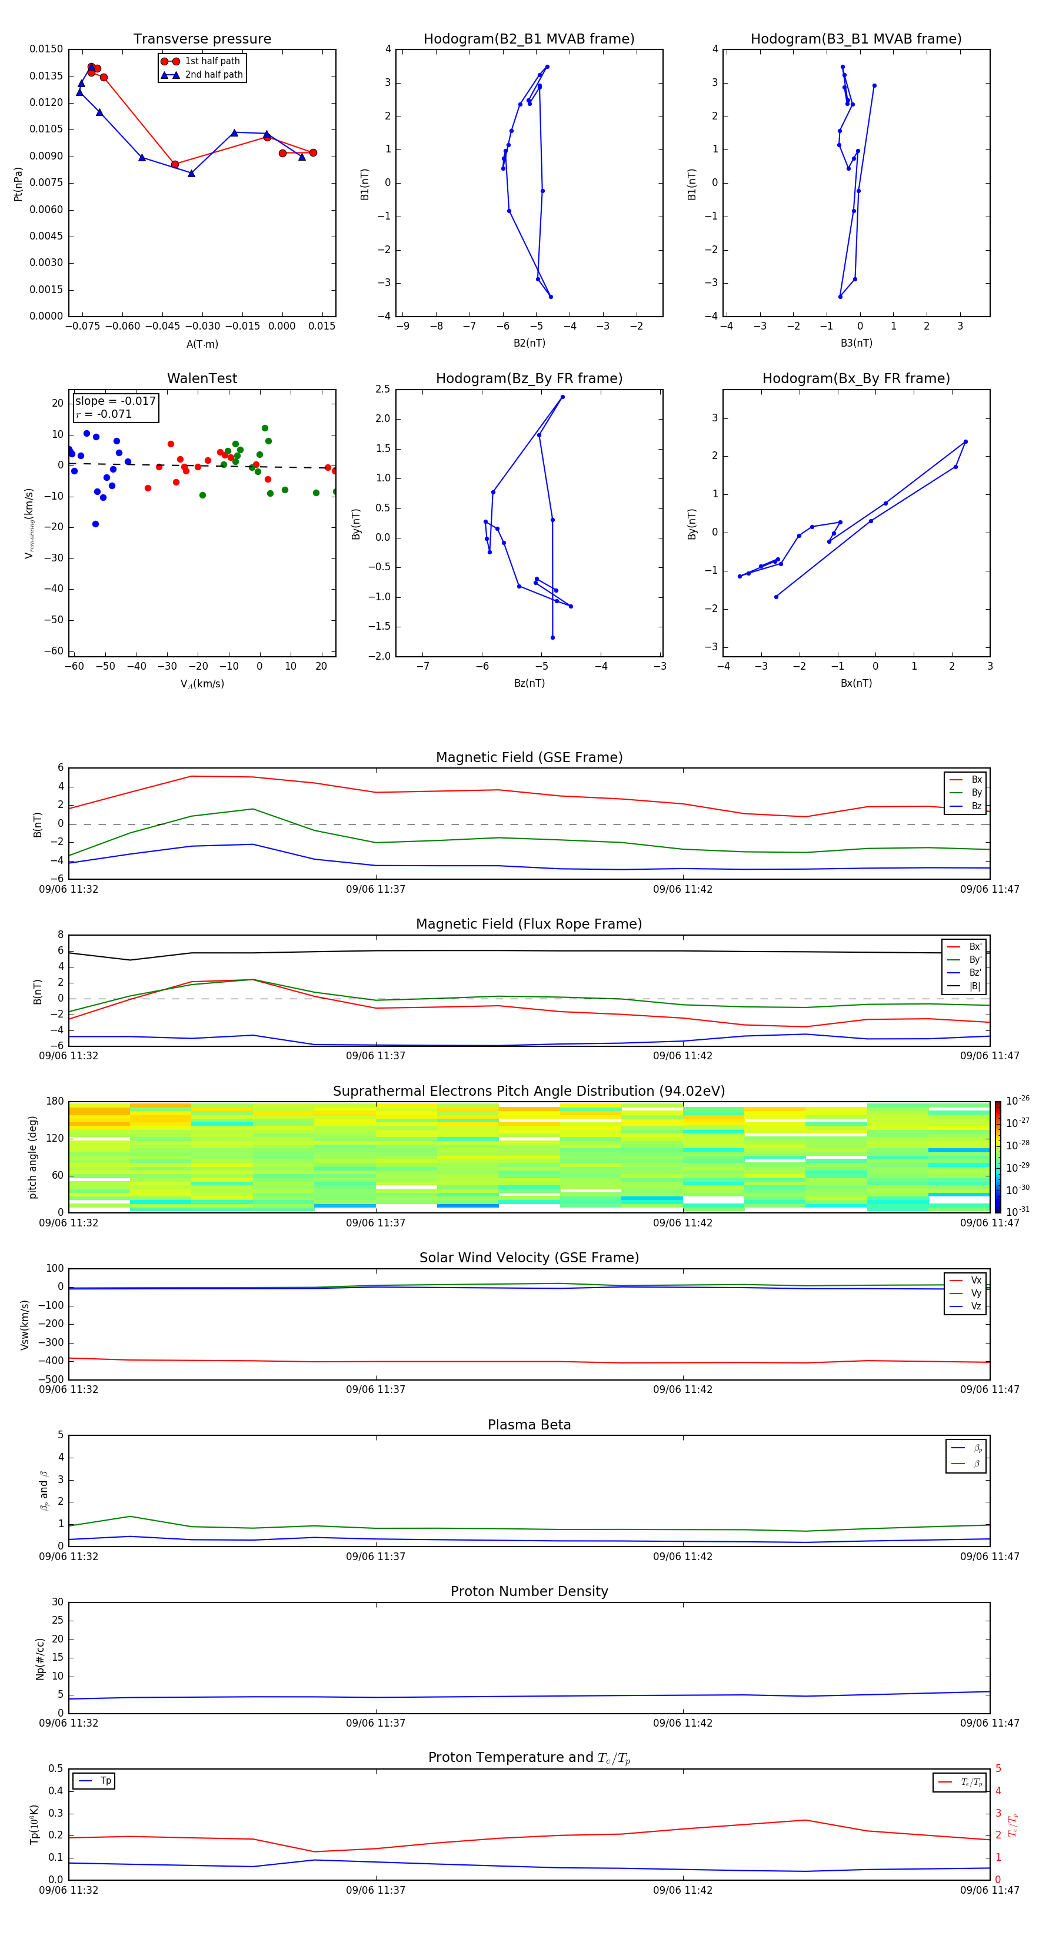This screenshot has width=1059, height=1942.
Task: Click the 'Magnetic Field (Flux Rope Frame)' title
Action: tap(529, 925)
